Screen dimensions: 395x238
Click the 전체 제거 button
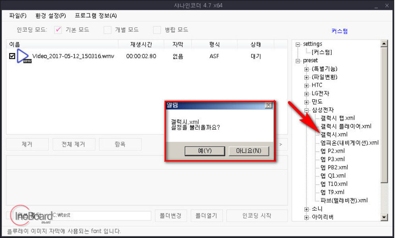coord(74,144)
